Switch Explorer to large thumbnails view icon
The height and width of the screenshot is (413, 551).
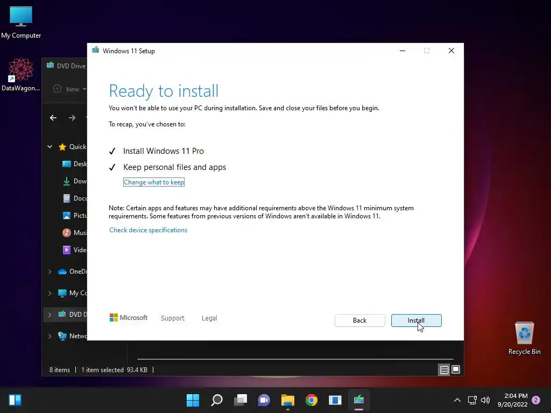point(456,370)
